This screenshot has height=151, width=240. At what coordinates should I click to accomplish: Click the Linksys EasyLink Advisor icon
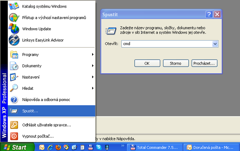(x=14, y=40)
